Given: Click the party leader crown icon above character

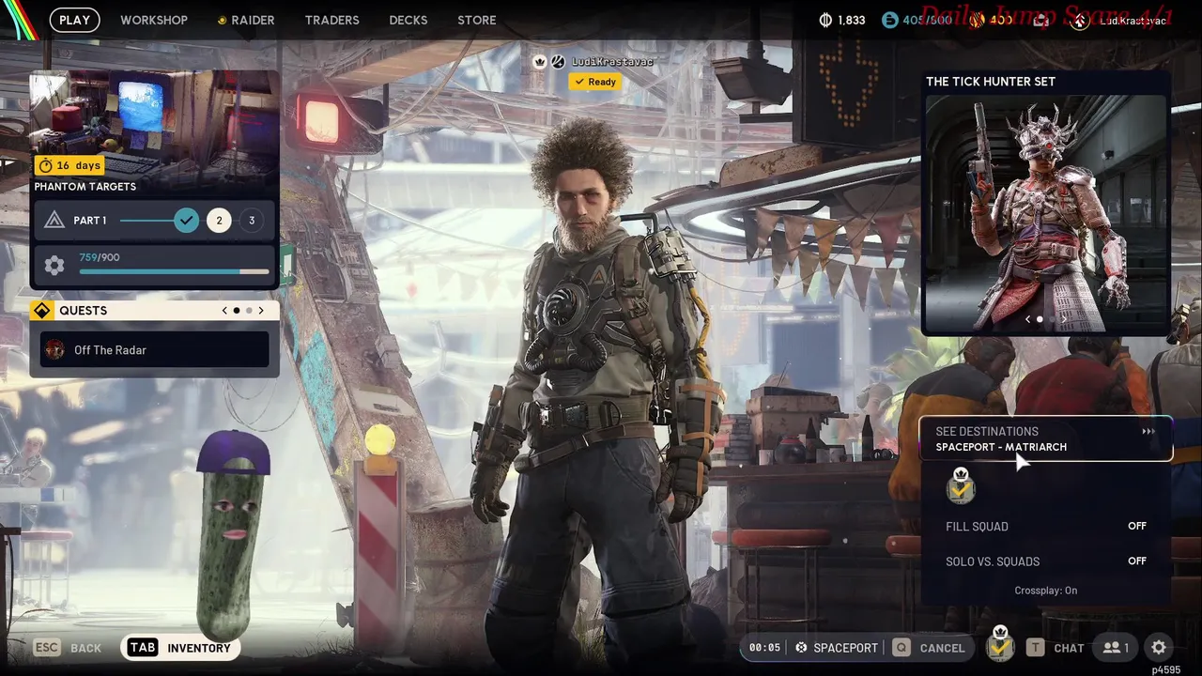Looking at the screenshot, I should (540, 62).
